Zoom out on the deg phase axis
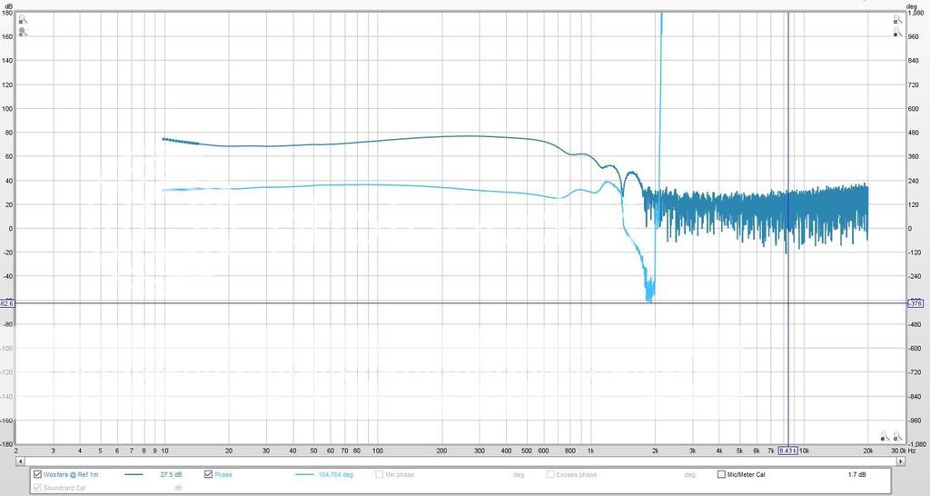This screenshot has height=496, width=930. (897, 32)
